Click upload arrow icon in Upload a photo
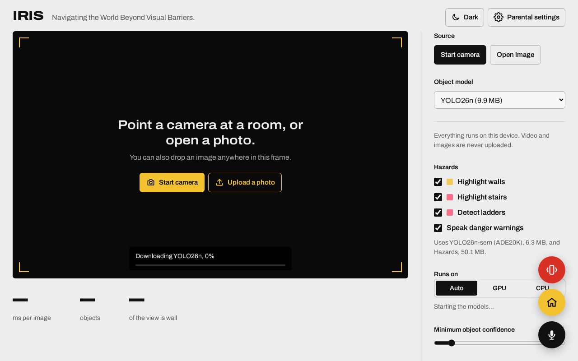The image size is (578, 361). 219,182
